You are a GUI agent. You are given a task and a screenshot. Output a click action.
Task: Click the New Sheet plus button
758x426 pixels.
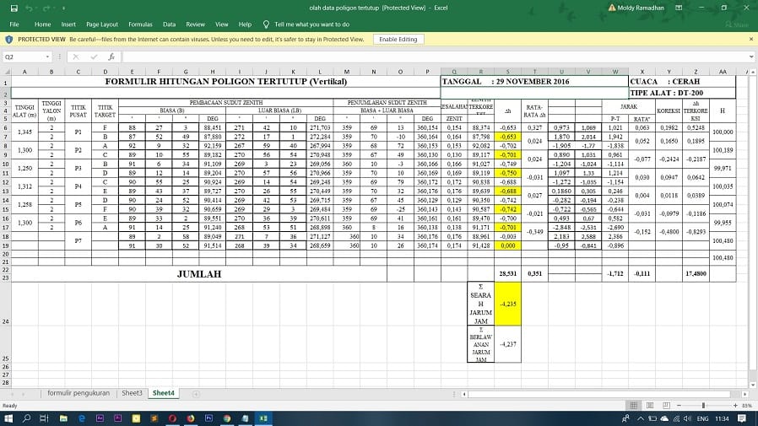pyautogui.click(x=196, y=394)
